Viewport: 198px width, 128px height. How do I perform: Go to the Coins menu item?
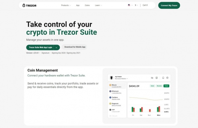pyautogui.click(x=87, y=5)
